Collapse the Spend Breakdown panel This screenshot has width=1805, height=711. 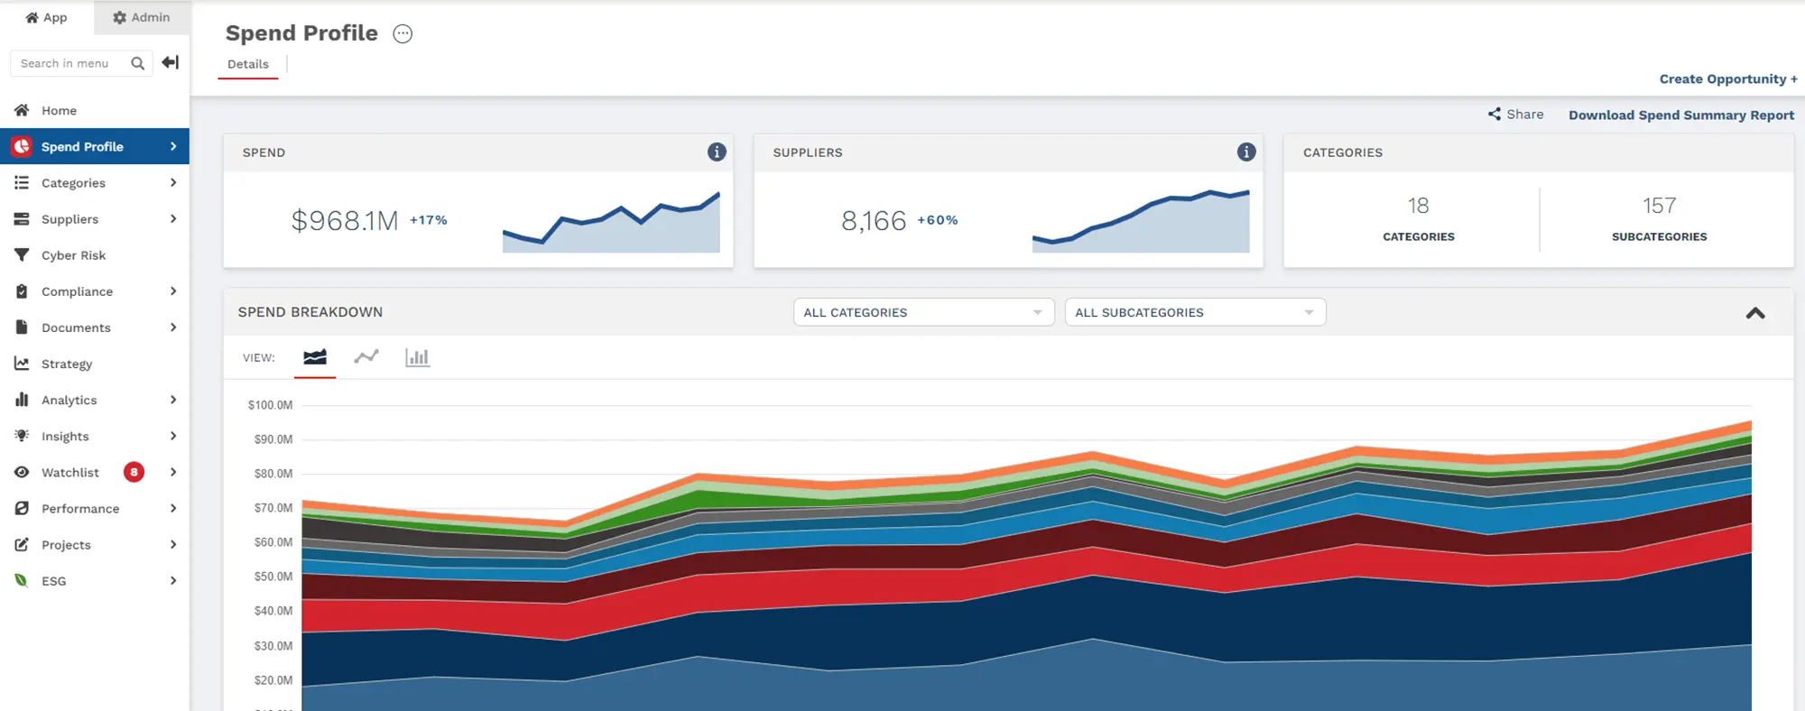tap(1754, 313)
